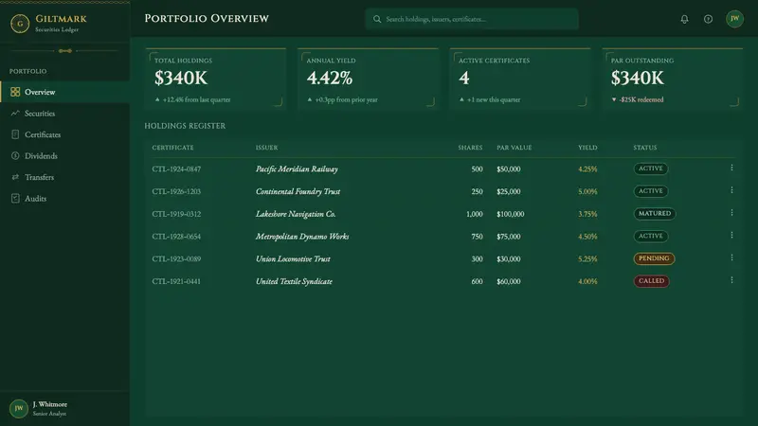Select certificate CTL-1926-1203
758x426 pixels.
176,191
